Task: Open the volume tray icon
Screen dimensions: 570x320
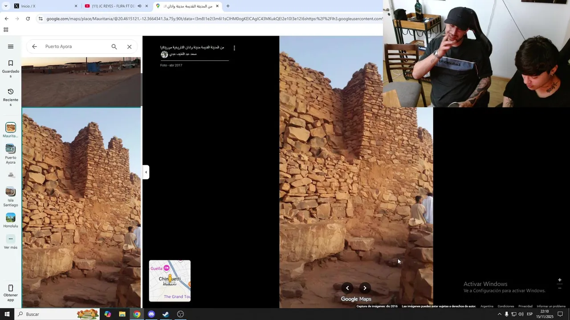Action: coord(521,314)
